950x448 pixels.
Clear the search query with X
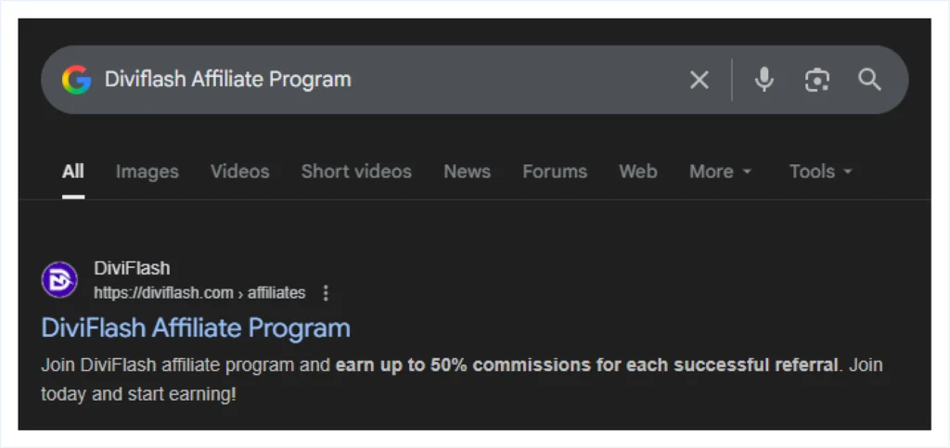tap(700, 80)
